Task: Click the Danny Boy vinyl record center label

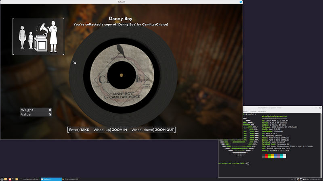Action: (122, 75)
